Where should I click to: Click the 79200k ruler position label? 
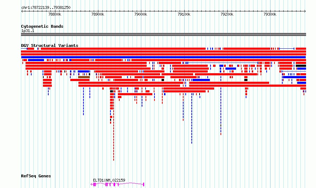click(227, 14)
